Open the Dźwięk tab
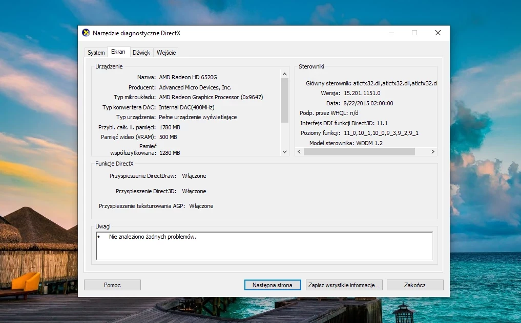Viewport: 521px width, 323px height. coord(141,53)
